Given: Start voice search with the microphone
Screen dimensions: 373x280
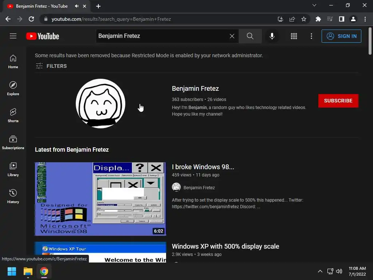Looking at the screenshot, I should click(272, 36).
